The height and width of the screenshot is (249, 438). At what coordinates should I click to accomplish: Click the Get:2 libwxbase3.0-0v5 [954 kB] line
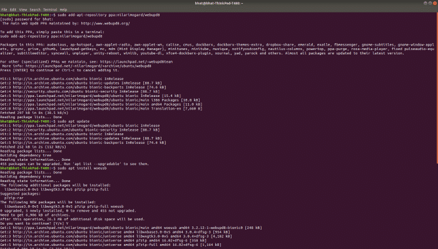[115, 232]
